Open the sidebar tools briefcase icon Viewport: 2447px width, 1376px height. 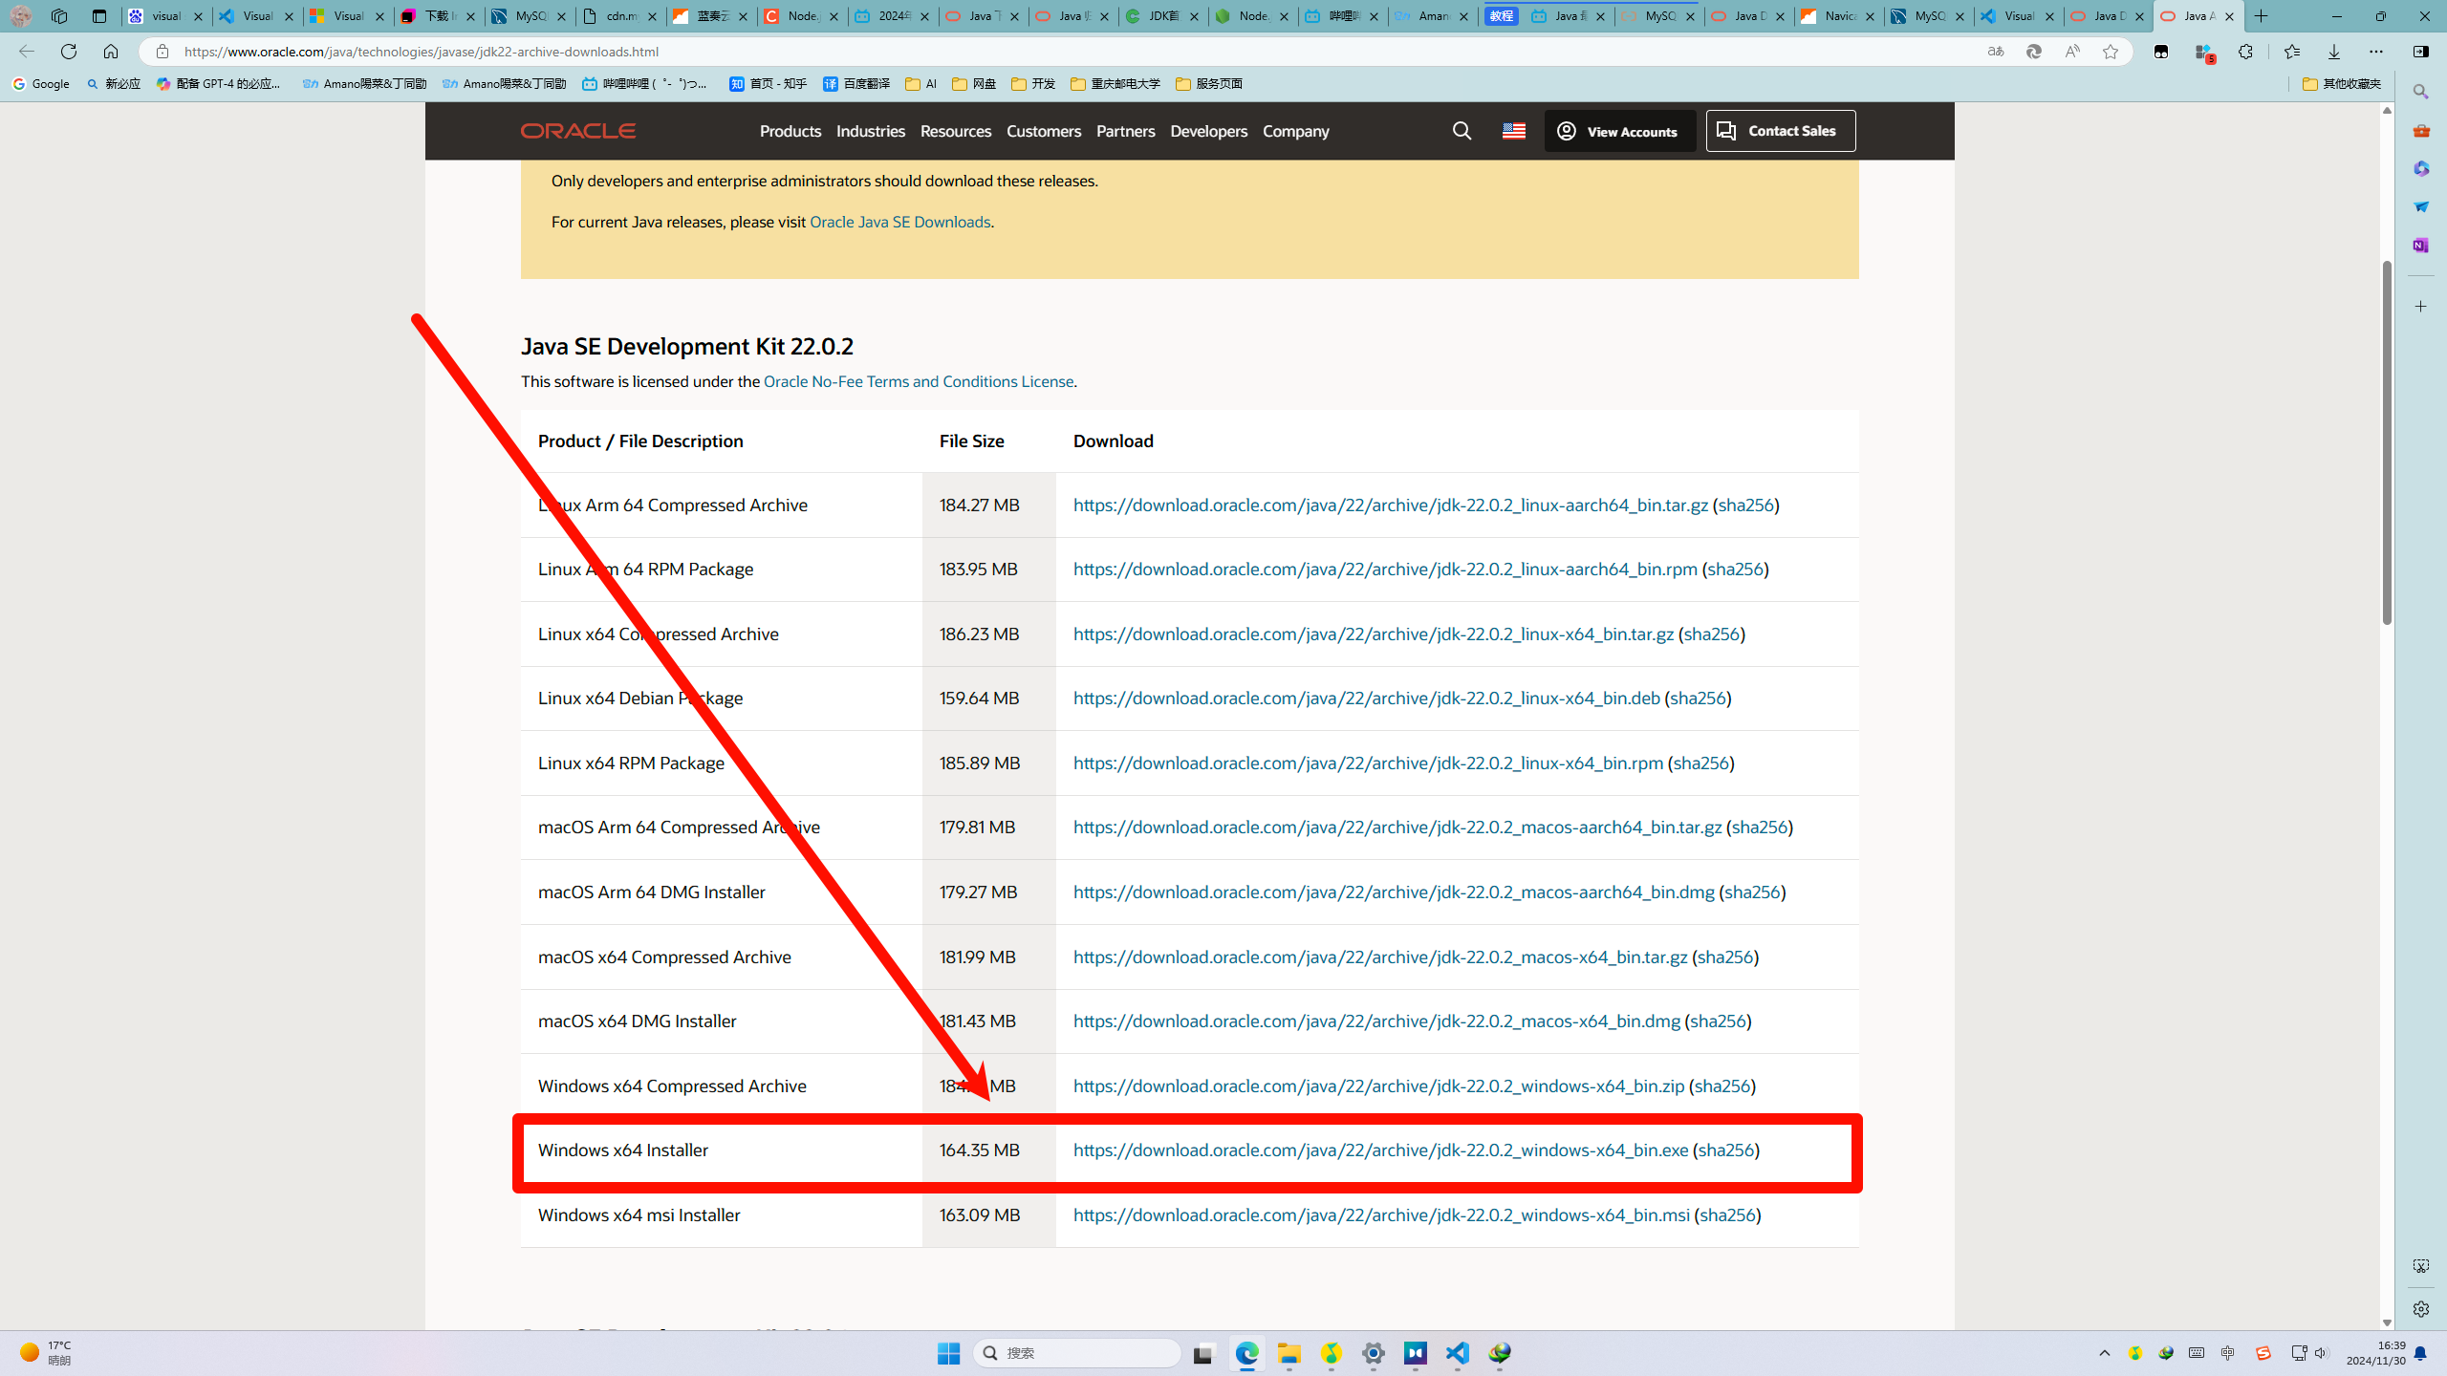tap(2420, 130)
